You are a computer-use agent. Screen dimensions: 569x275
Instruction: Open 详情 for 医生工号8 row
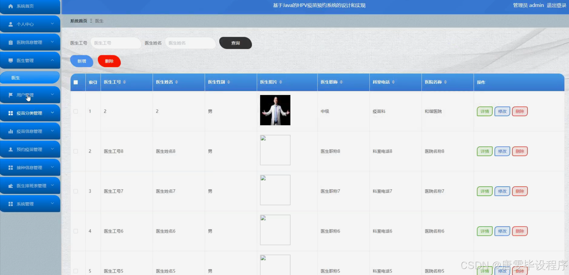point(485,151)
